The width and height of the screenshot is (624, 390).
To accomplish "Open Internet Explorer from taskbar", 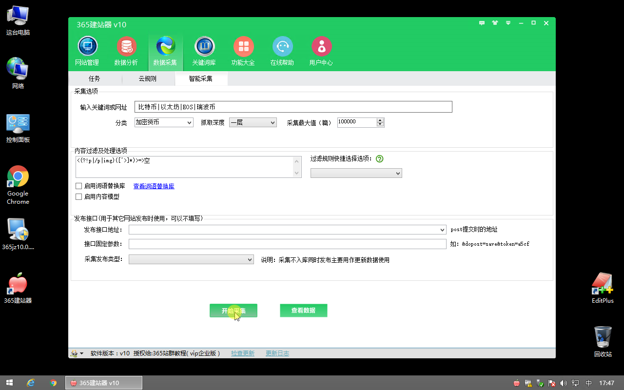I will pyautogui.click(x=31, y=383).
